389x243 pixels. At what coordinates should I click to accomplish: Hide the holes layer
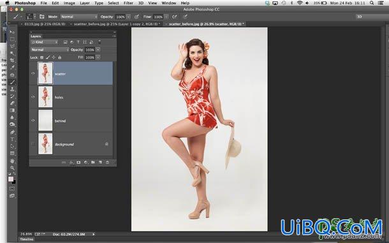click(x=33, y=97)
